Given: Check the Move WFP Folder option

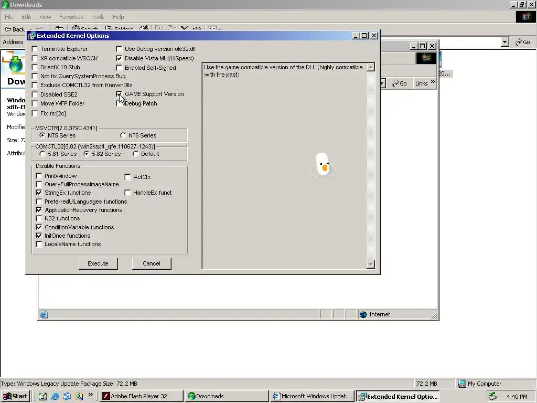Looking at the screenshot, I should point(35,103).
